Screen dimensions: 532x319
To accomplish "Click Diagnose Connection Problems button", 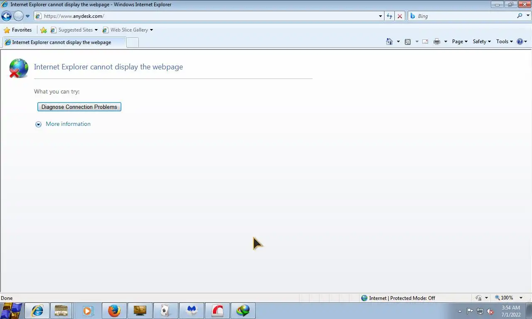I will click(79, 107).
